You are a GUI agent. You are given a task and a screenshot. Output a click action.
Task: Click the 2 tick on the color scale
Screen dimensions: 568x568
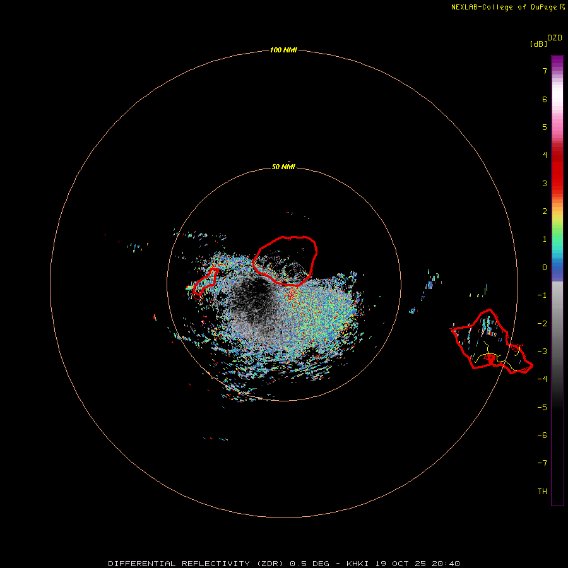(x=545, y=211)
